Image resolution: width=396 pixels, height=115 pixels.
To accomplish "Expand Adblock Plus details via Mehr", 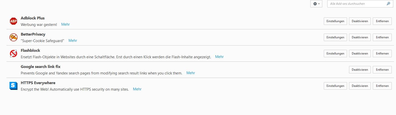I will [65, 24].
